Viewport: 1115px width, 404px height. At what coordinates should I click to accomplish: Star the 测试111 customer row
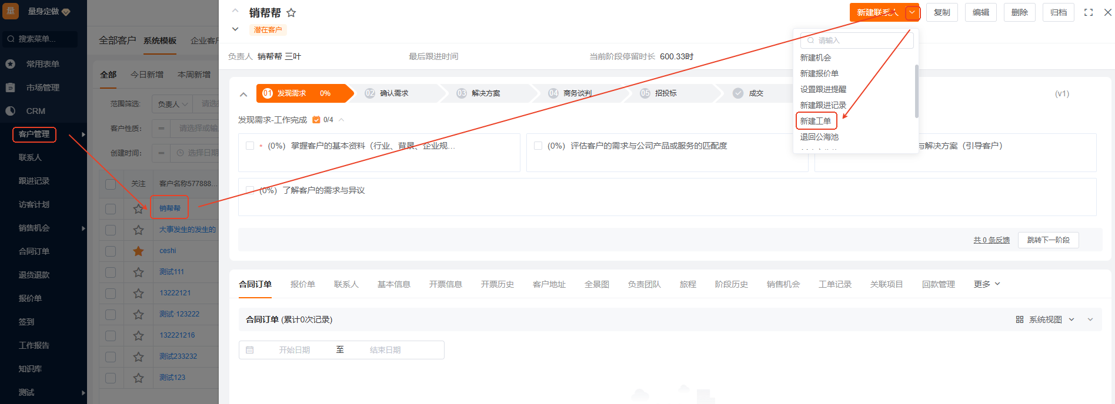point(138,272)
